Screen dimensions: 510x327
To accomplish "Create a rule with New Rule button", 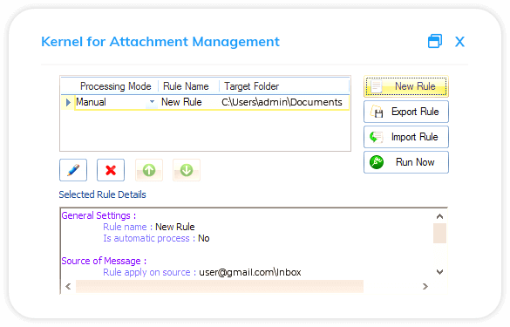I will (x=406, y=86).
